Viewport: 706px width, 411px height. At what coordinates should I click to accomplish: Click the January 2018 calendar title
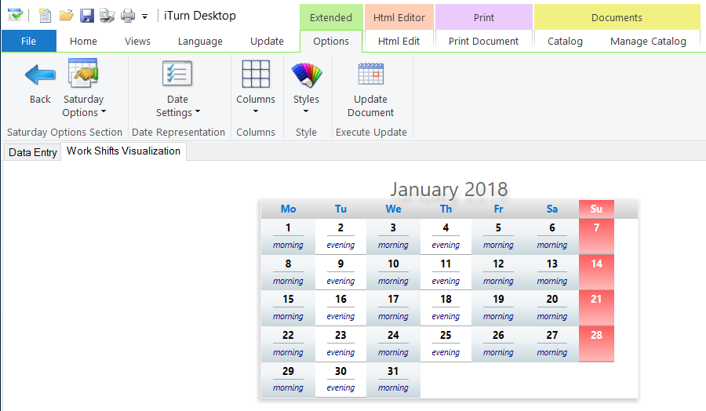(x=449, y=190)
